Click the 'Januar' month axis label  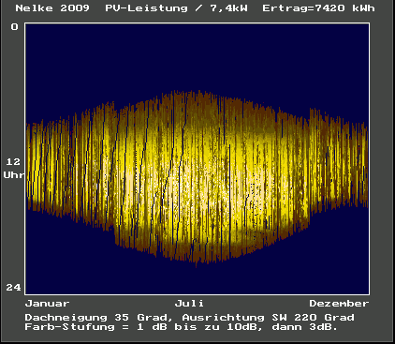click(x=48, y=304)
